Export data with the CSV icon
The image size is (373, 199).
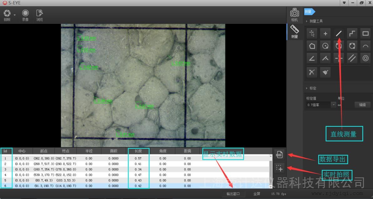tap(279, 154)
